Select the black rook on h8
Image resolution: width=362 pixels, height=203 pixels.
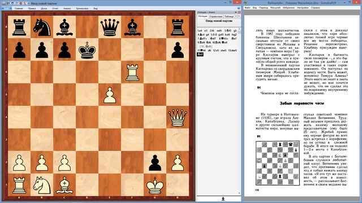[177, 27]
